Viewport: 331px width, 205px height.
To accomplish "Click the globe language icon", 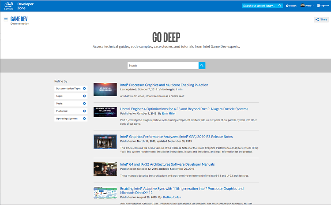I will (318, 6).
